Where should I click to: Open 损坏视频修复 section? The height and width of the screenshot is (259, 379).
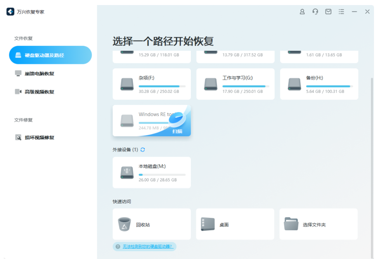point(39,137)
